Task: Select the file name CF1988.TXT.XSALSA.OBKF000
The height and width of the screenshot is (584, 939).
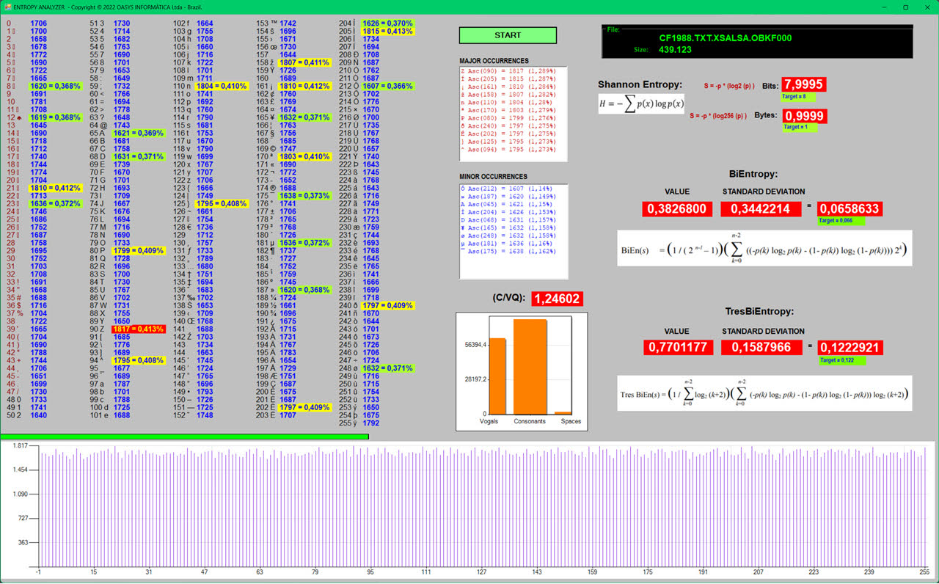Action: pyautogui.click(x=725, y=37)
